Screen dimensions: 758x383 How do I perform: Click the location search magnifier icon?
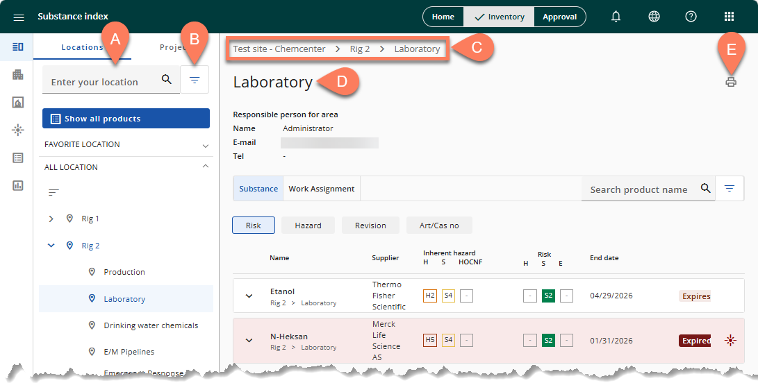(x=167, y=80)
